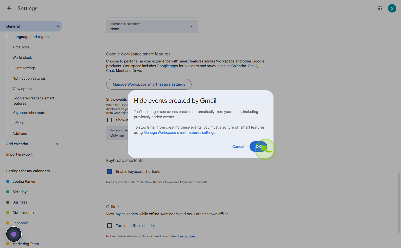Select Google Workspace smart features sidebar item
The image size is (401, 248).
tap(33, 101)
